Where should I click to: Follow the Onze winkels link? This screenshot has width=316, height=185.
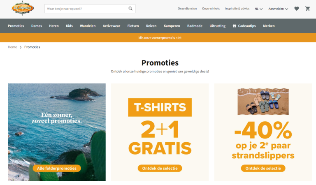[x=211, y=9]
